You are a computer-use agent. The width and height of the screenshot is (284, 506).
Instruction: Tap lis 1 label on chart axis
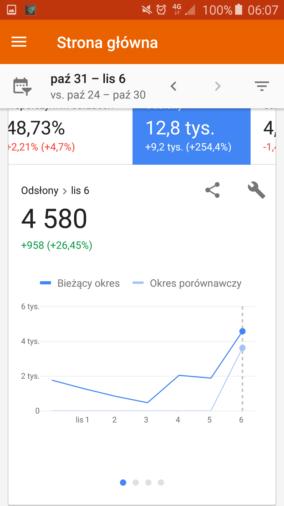click(x=82, y=420)
